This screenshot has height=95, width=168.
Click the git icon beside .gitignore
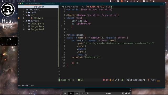[x=29, y=23]
